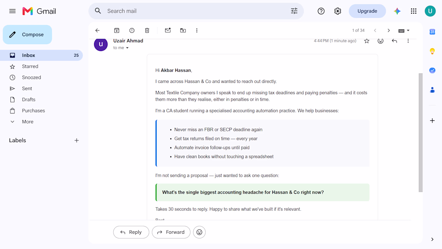
Task: Move email to a folder icon
Action: pyautogui.click(x=183, y=31)
